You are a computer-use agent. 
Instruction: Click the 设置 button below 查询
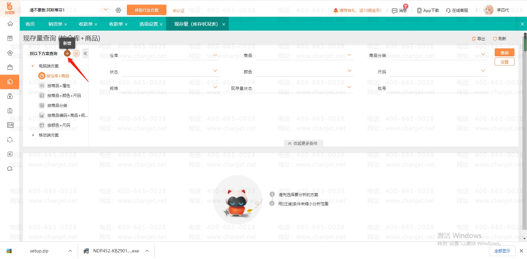(x=505, y=62)
